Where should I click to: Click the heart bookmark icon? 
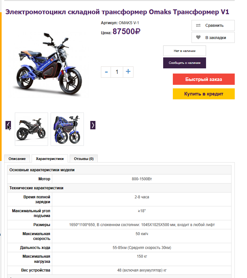click(198, 37)
